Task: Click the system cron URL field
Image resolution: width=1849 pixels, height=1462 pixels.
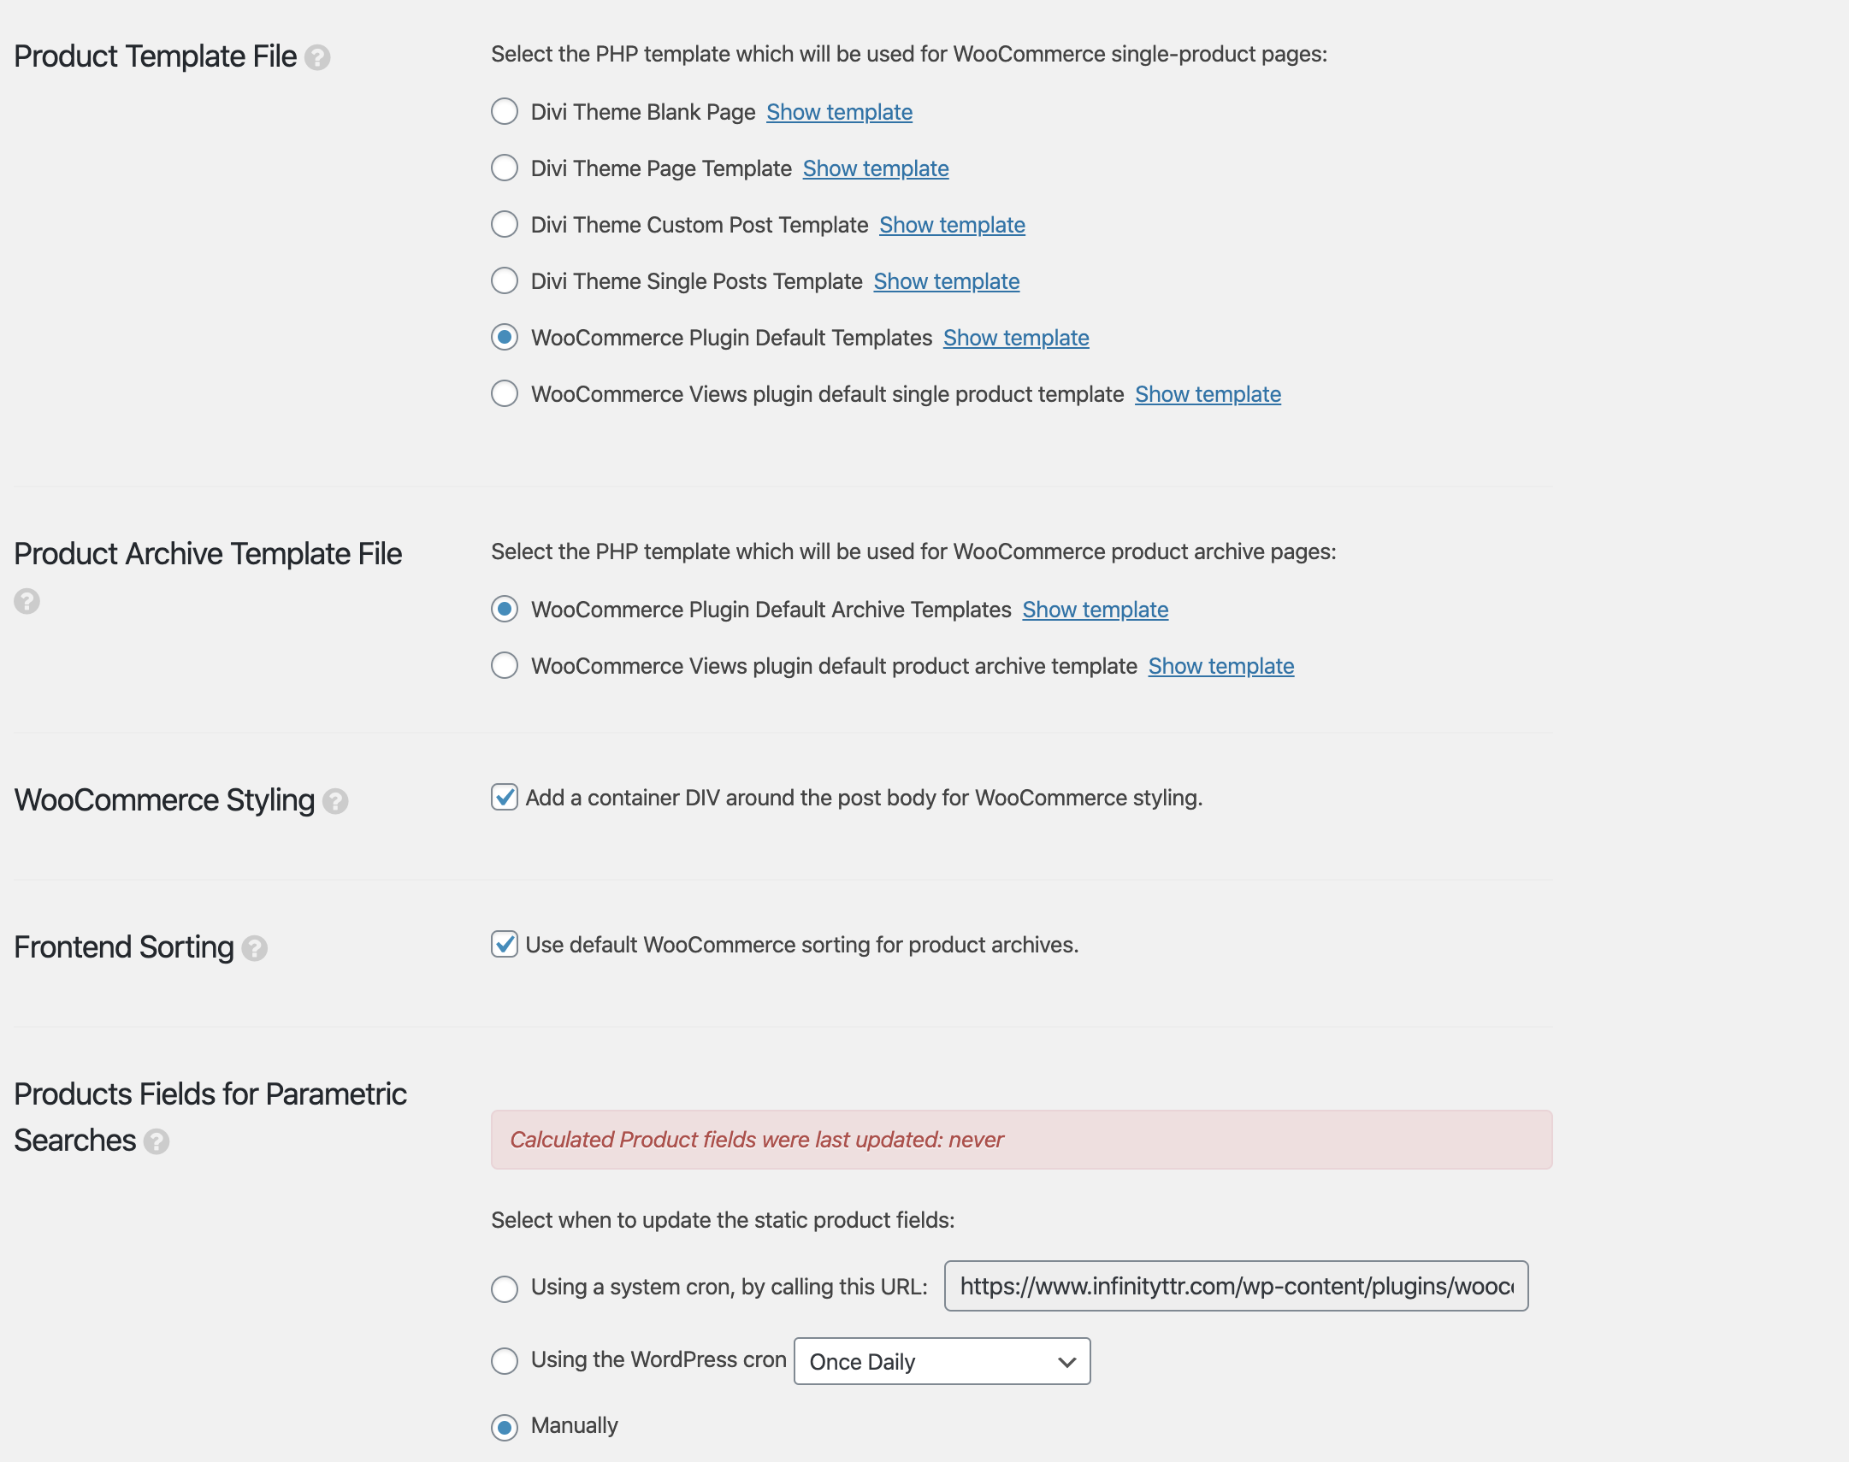Action: click(x=1236, y=1286)
